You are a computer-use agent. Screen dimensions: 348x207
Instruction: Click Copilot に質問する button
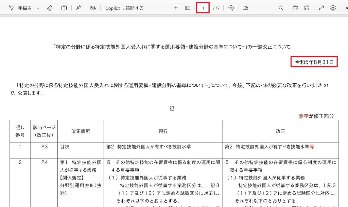pos(124,8)
